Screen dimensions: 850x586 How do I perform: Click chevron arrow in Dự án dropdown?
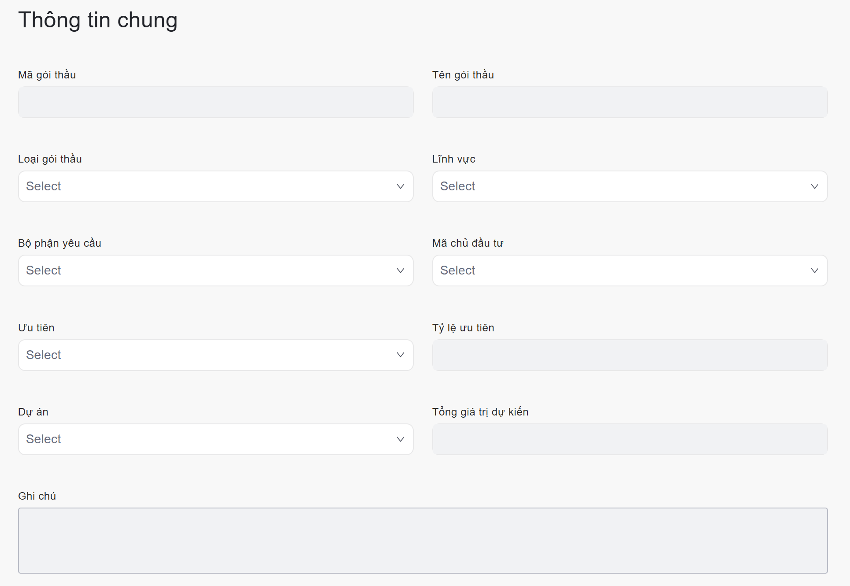pos(400,439)
